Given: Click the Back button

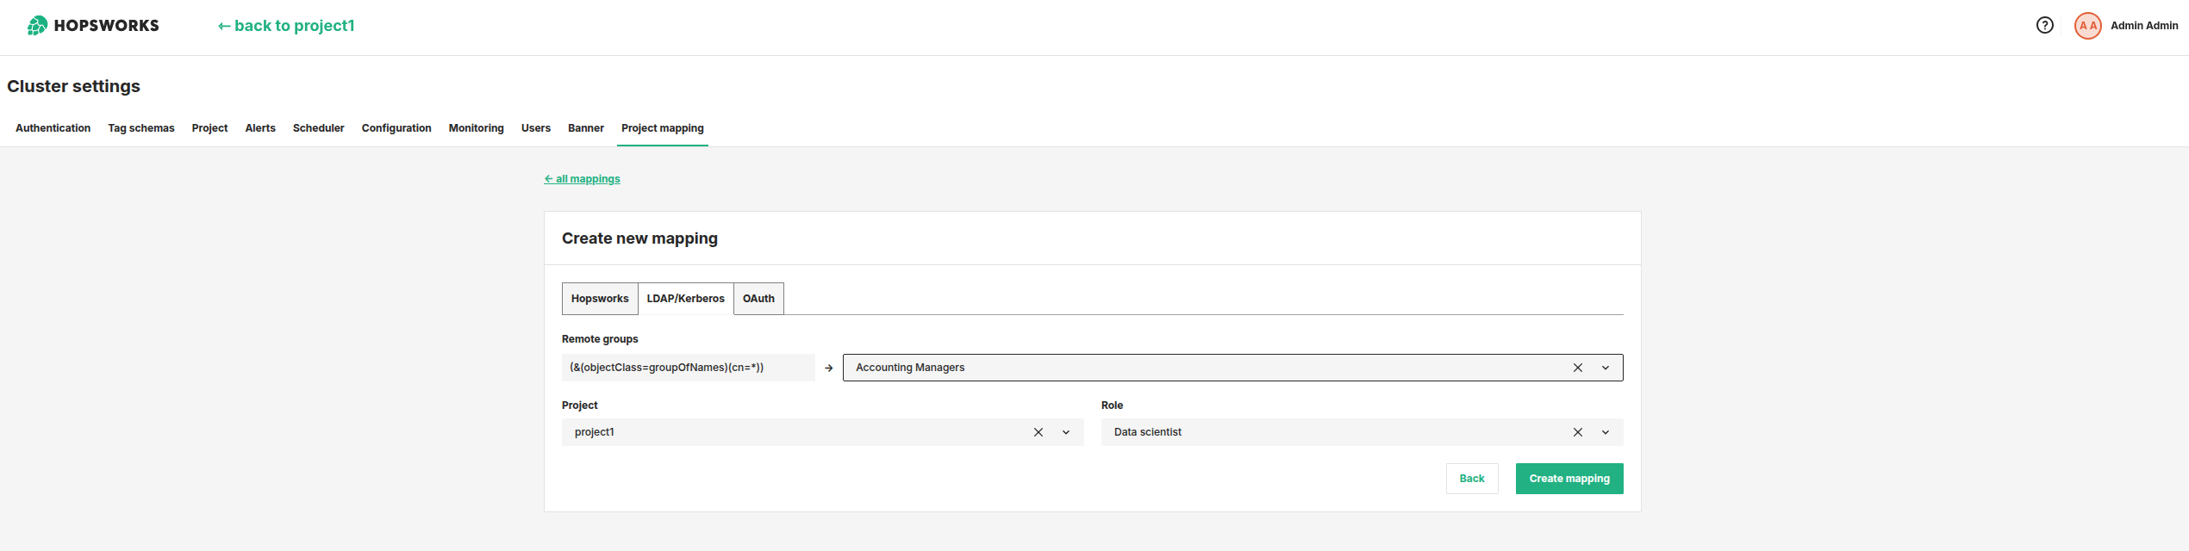Looking at the screenshot, I should pyautogui.click(x=1471, y=479).
